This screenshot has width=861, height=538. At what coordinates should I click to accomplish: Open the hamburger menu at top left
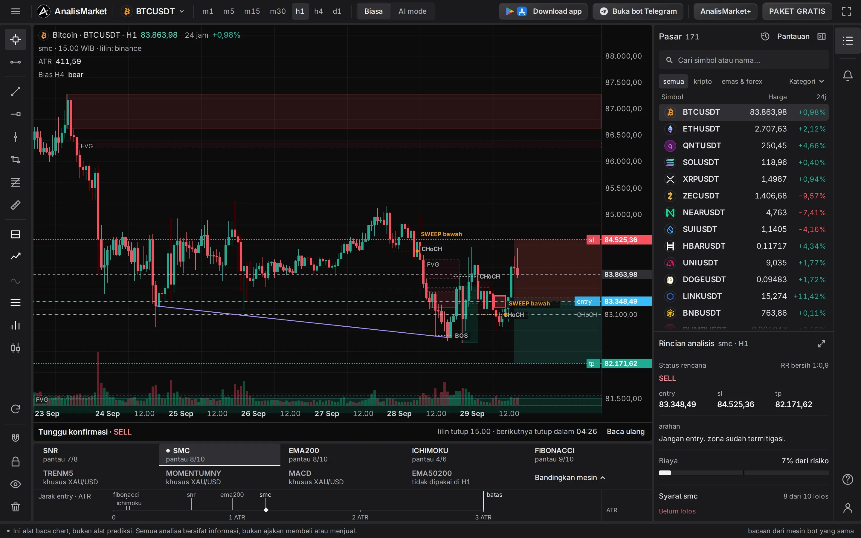[15, 11]
